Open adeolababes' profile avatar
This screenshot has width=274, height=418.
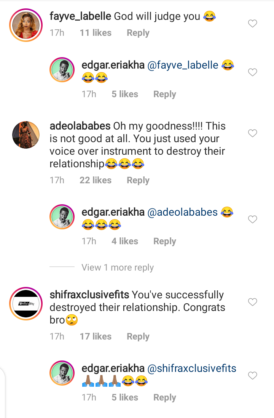pos(25,135)
